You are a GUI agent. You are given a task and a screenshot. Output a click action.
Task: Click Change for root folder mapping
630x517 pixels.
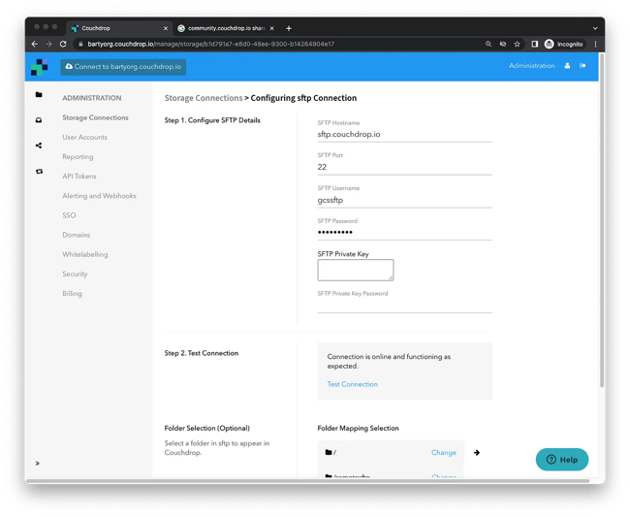pos(444,452)
